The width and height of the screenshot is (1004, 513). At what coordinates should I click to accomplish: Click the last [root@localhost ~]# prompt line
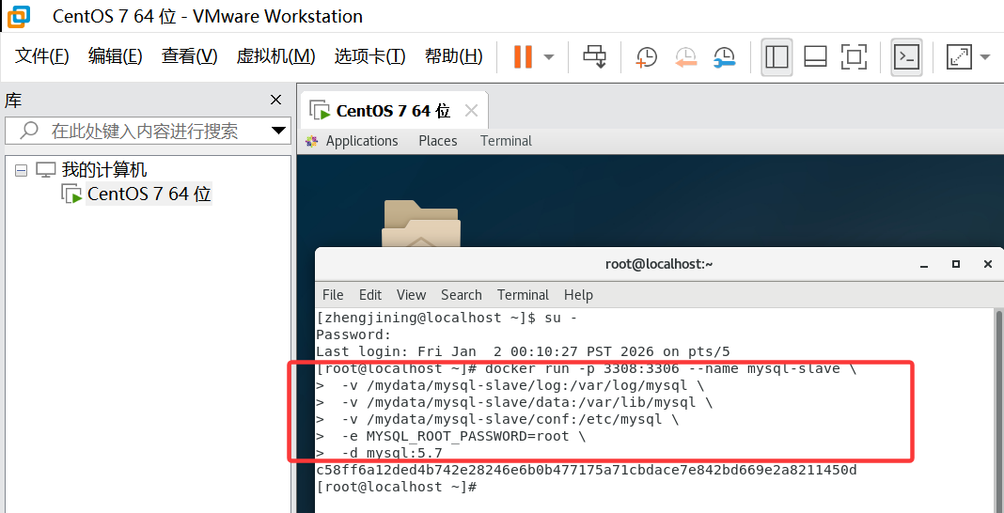397,487
